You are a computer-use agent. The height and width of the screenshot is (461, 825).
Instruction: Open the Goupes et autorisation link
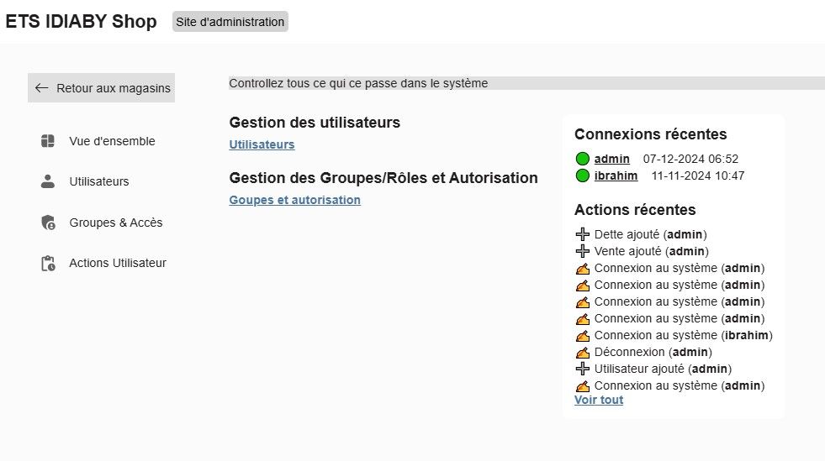(294, 200)
